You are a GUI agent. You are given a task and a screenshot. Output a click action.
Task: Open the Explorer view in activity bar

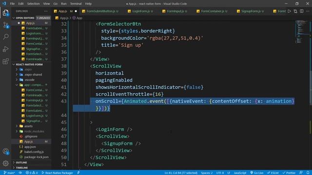pos(5,13)
